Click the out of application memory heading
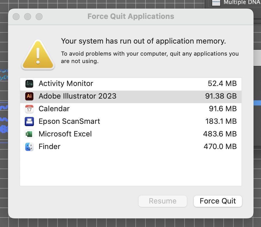Image resolution: width=261 pixels, height=227 pixels. point(143,41)
